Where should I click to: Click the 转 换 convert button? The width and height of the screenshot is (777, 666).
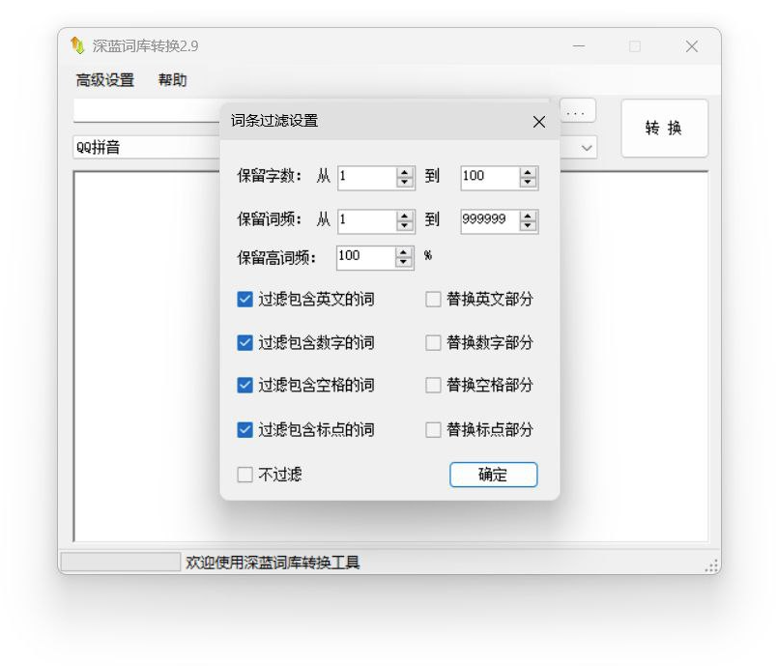665,129
